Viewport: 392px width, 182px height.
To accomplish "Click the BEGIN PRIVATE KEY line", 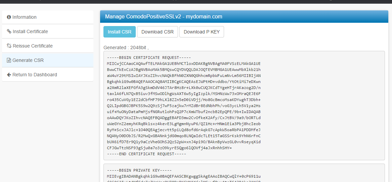I will pyautogui.click(x=139, y=171).
